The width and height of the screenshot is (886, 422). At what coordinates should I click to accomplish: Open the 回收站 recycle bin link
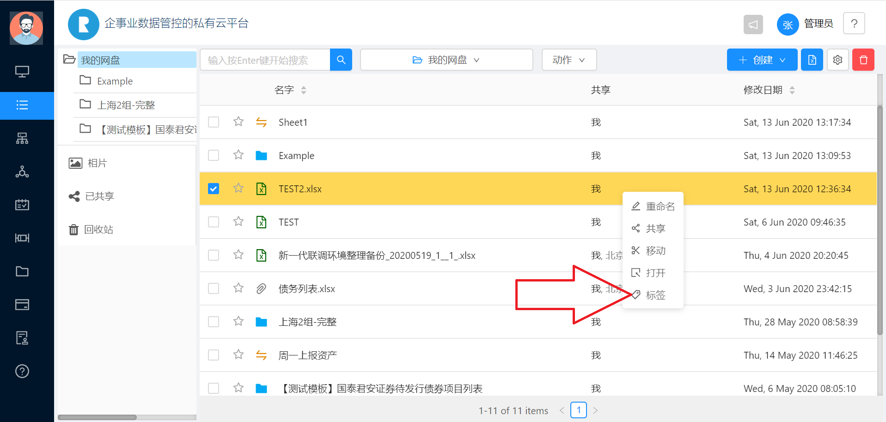(98, 230)
